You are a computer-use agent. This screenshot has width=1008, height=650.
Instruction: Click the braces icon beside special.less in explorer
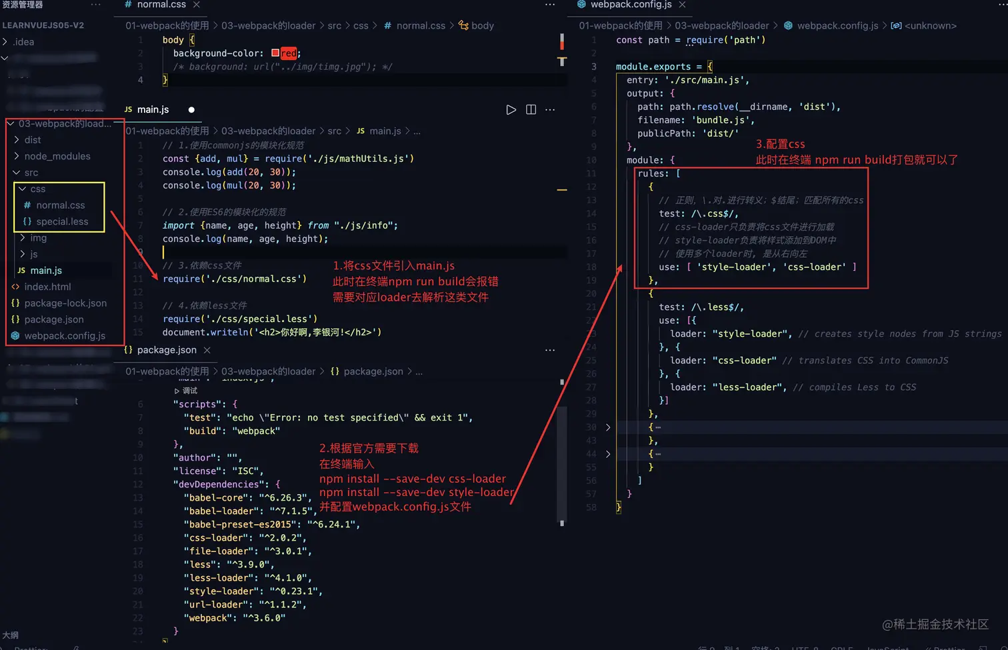(x=27, y=221)
